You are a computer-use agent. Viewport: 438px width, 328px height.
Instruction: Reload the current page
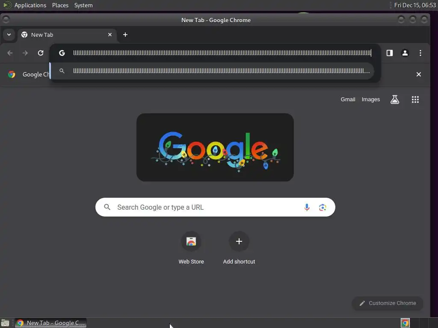(41, 53)
